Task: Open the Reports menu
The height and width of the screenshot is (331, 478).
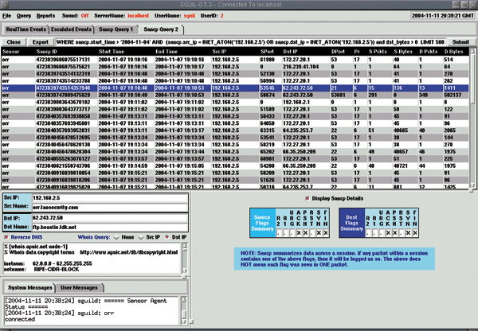Action: click(x=46, y=14)
